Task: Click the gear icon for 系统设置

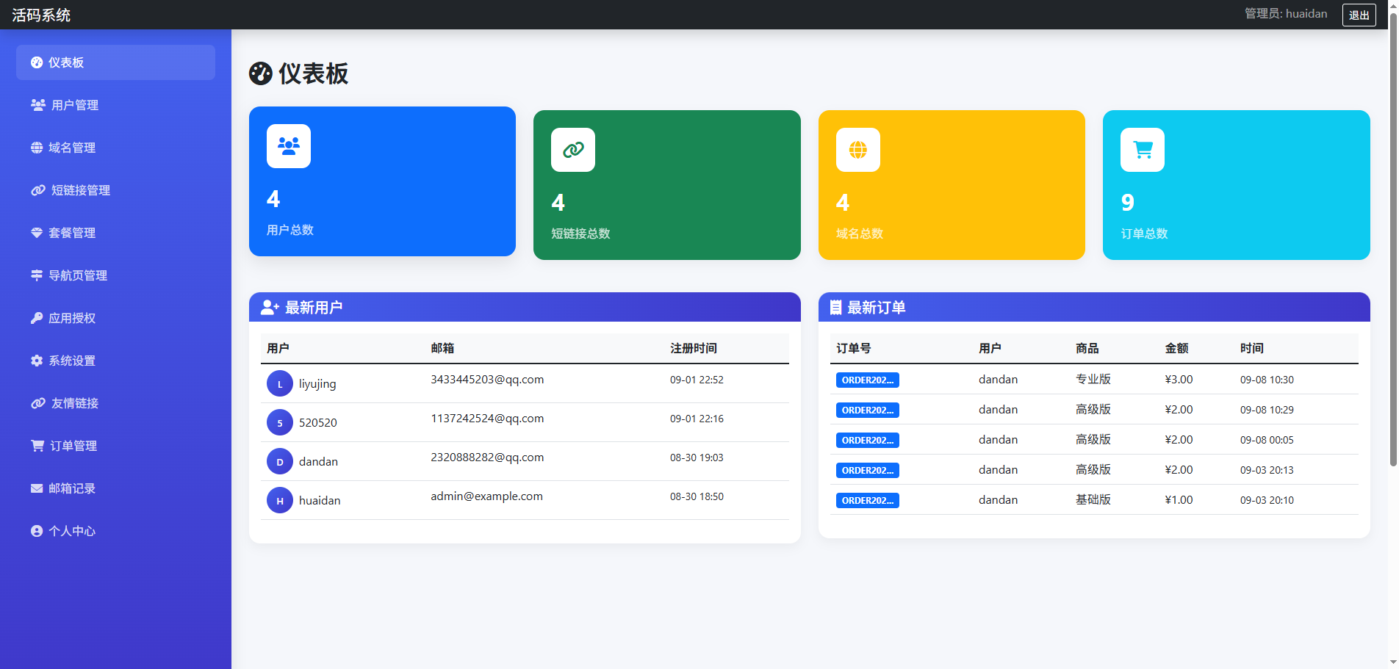Action: [x=37, y=361]
